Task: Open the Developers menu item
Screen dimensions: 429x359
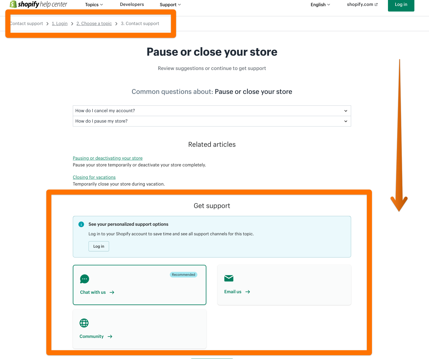Action: 132,4
